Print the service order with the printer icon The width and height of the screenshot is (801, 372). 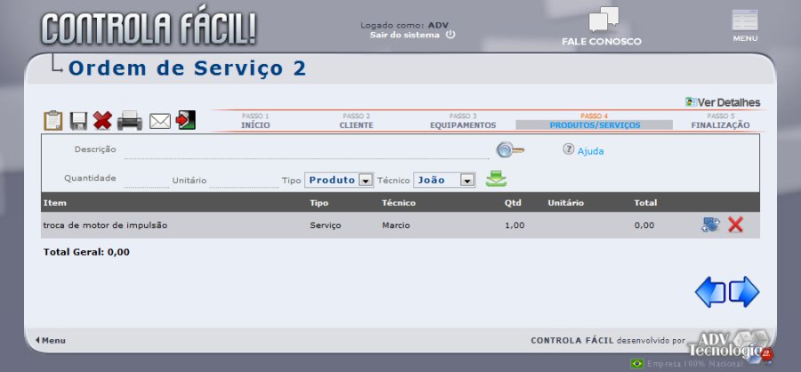pyautogui.click(x=130, y=120)
